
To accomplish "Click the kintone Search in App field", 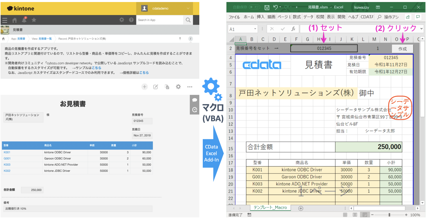I will coord(160,20).
